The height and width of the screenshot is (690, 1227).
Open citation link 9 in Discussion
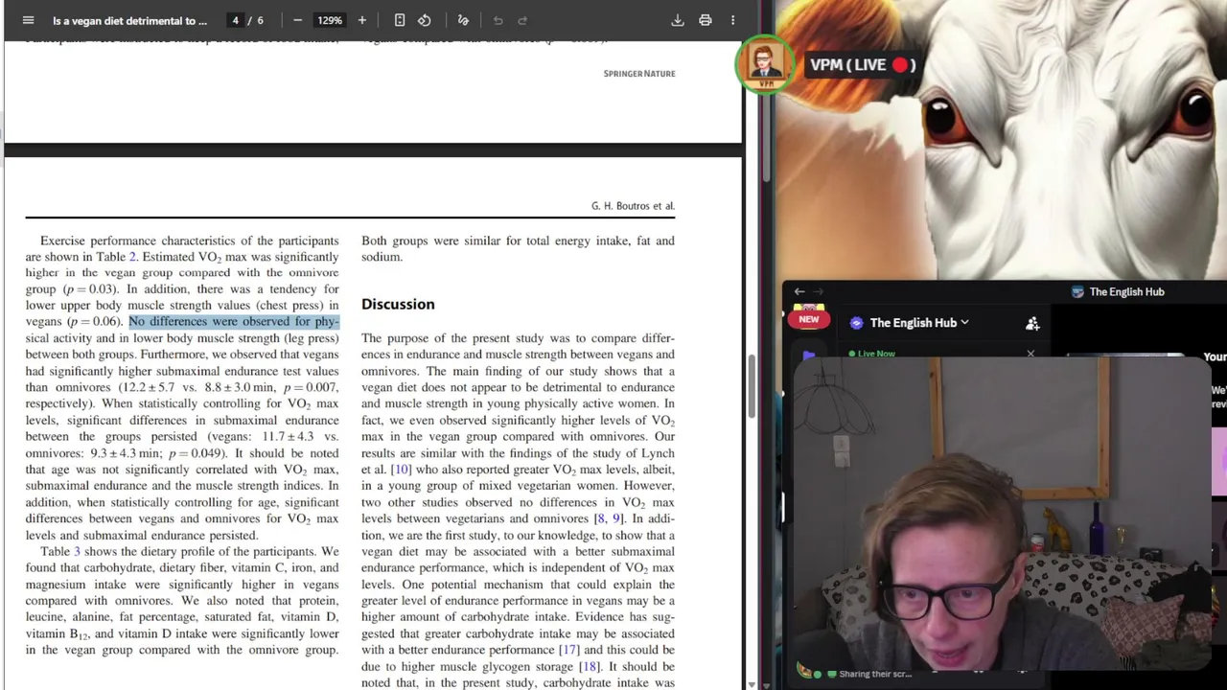tap(617, 518)
